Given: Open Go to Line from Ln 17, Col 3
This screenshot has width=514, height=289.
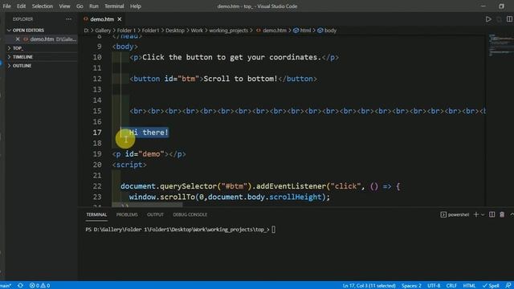Looking at the screenshot, I should (369, 286).
